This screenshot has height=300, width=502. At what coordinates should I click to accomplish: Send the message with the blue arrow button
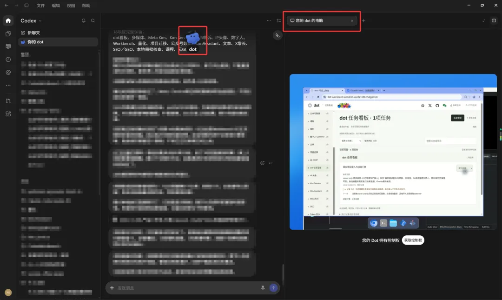(x=273, y=288)
